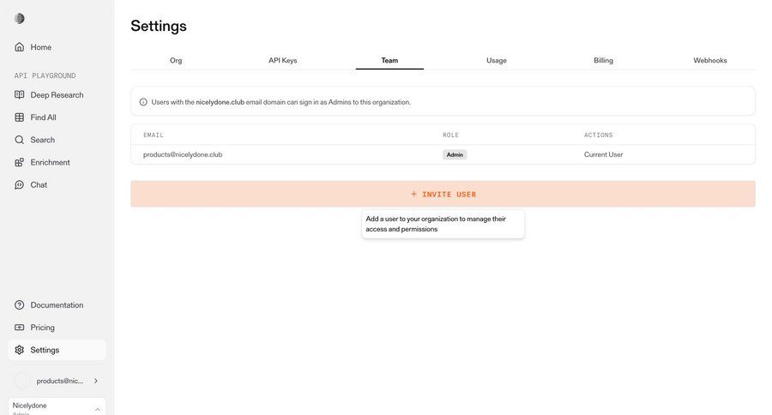Screen dimensions: 772x415
Task: Expand the products@nic... account chevron
Action: point(95,381)
